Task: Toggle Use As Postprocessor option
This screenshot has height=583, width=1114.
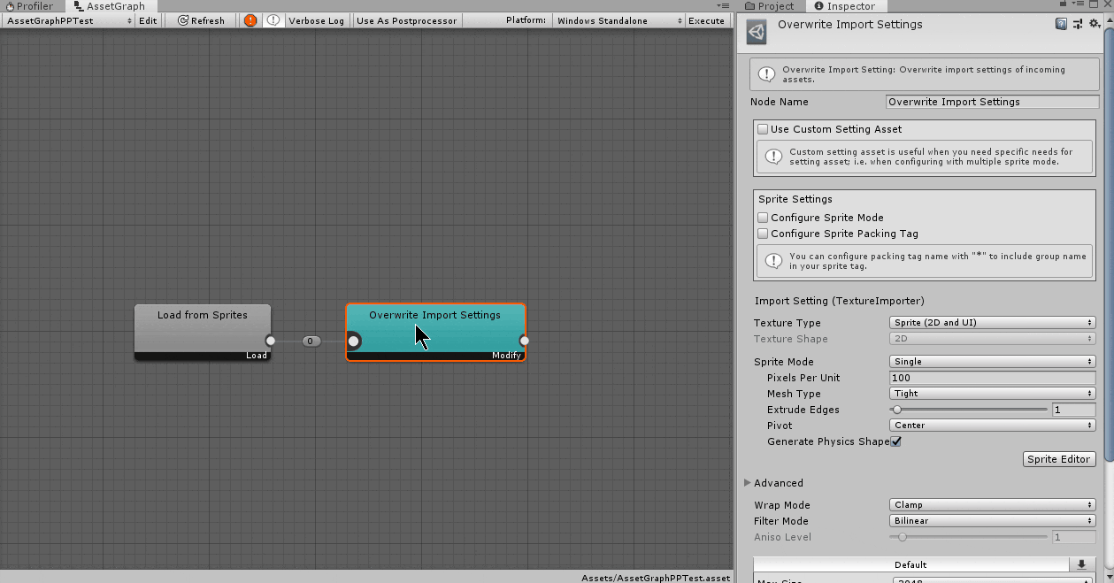Action: pos(407,20)
